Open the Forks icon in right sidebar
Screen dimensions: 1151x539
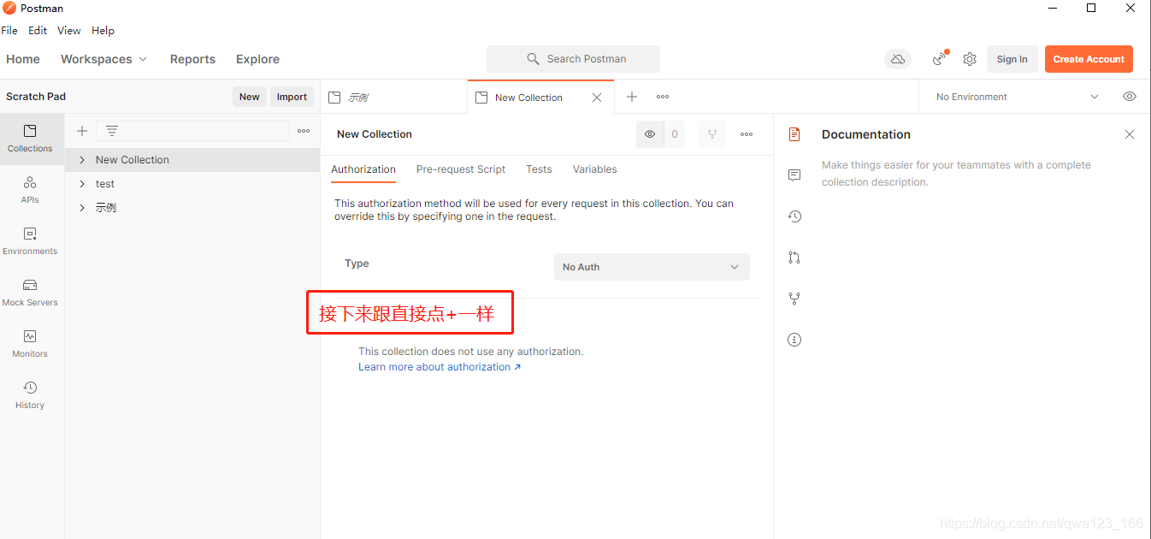tap(794, 299)
